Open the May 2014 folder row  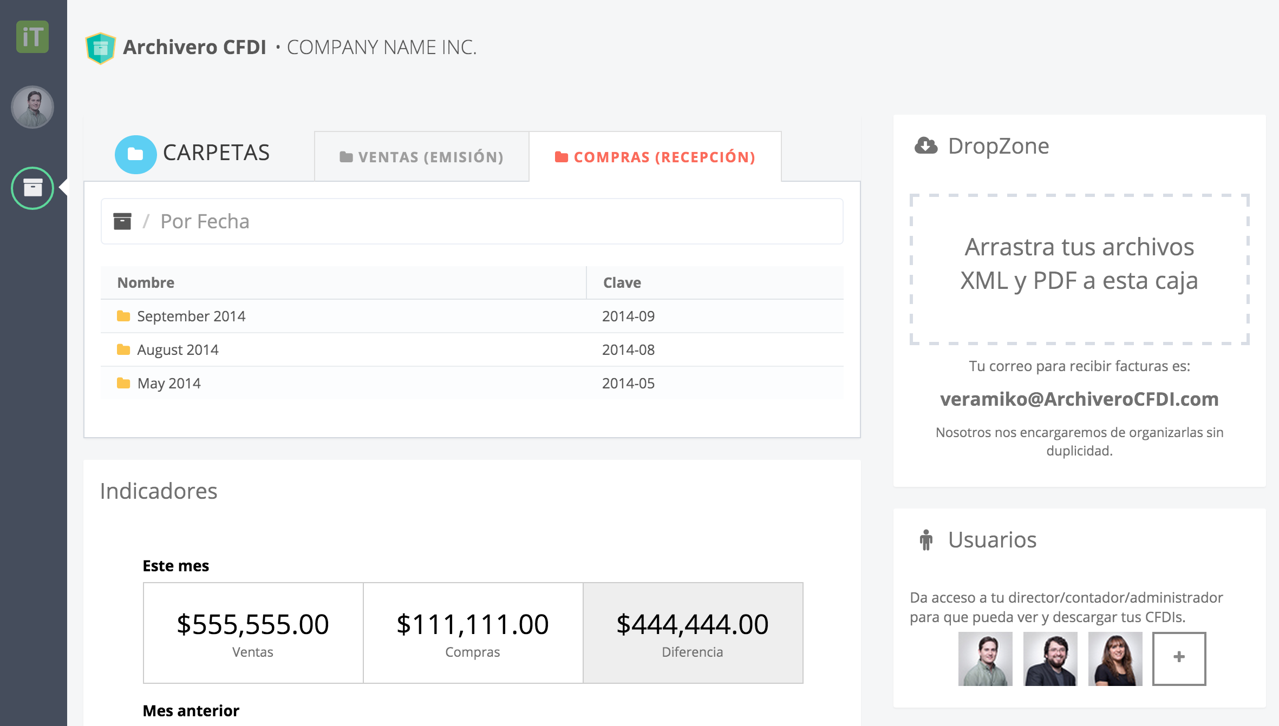pos(169,384)
